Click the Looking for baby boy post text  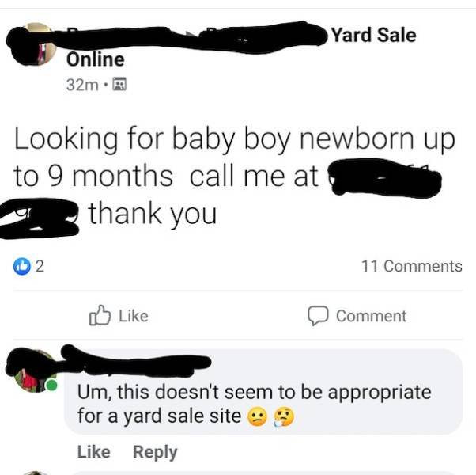click(234, 177)
